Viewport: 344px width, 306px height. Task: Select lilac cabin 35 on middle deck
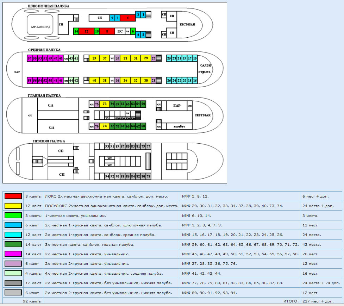[117, 58]
